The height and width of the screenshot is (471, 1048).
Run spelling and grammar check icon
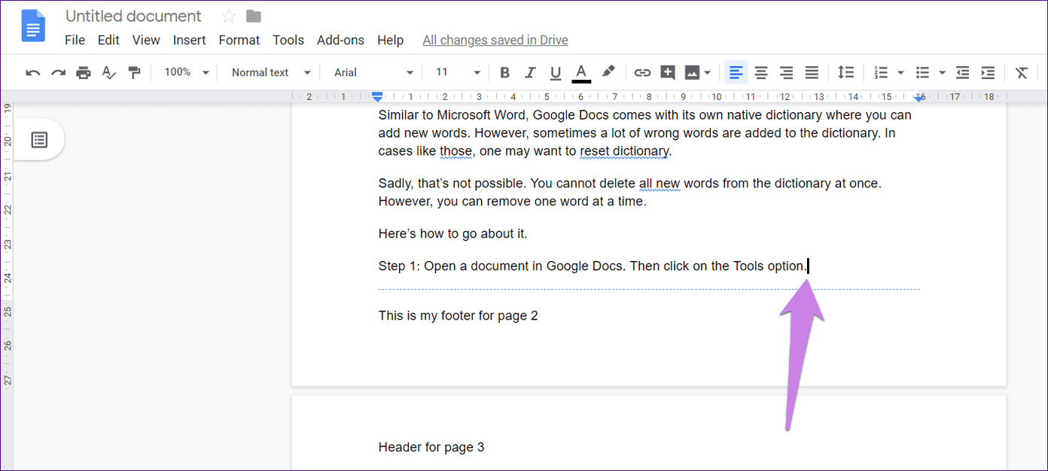point(109,72)
